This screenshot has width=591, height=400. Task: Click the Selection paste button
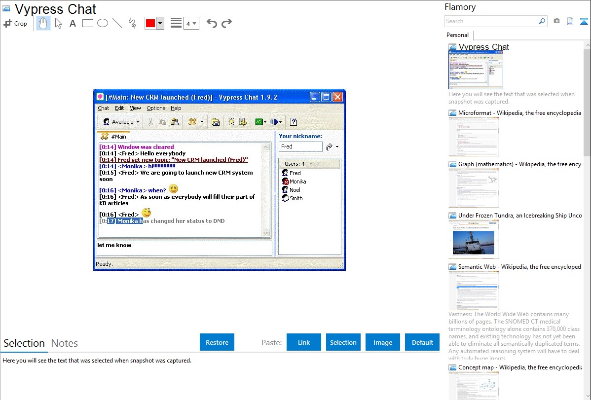pos(343,342)
